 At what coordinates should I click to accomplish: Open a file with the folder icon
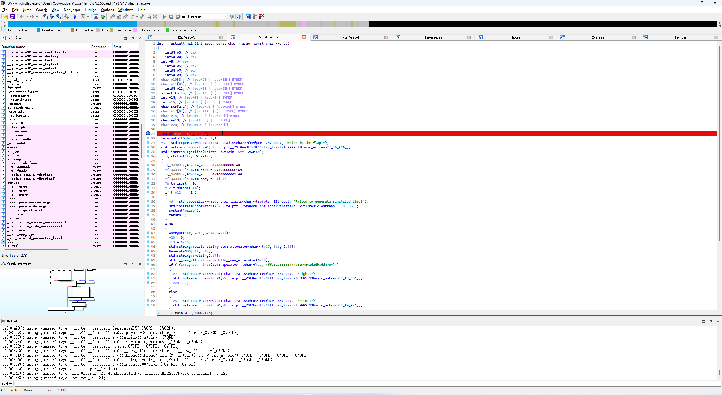pyautogui.click(x=6, y=17)
